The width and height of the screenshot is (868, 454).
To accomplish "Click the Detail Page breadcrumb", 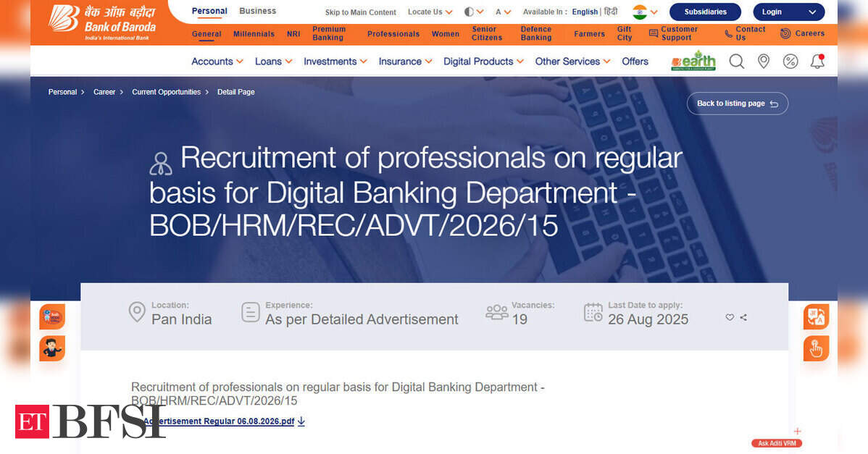I will click(x=235, y=92).
